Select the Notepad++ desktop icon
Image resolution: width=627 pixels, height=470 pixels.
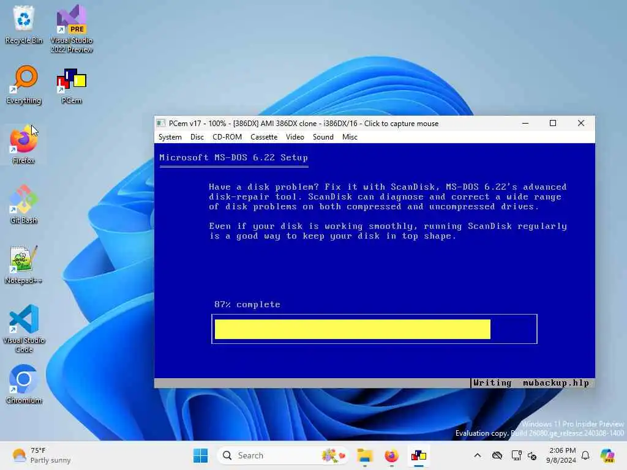(x=24, y=264)
